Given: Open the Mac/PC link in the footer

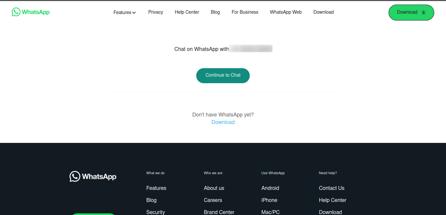Looking at the screenshot, I should (270, 212).
